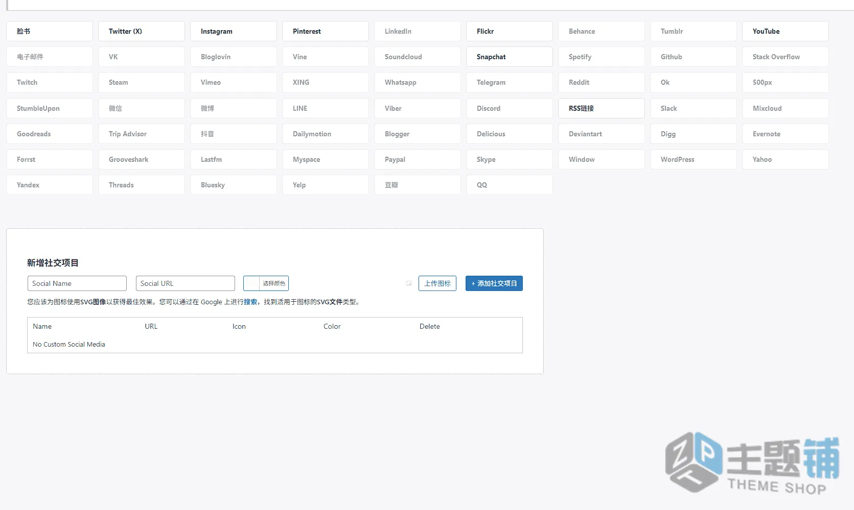Click the icon preview placeholder image
Image resolution: width=854 pixels, height=510 pixels.
[409, 283]
